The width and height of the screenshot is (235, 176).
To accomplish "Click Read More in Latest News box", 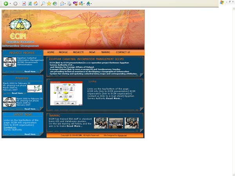I will (30, 134).
